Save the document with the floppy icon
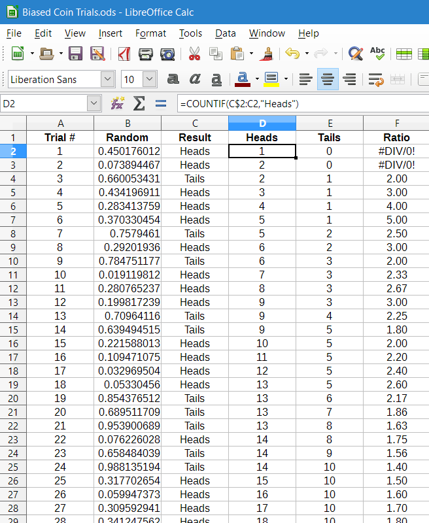 click(x=75, y=54)
